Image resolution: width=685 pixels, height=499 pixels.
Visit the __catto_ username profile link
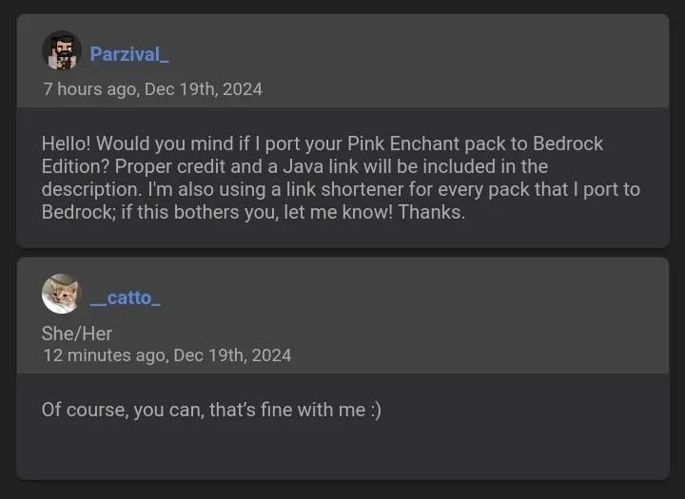(x=125, y=297)
